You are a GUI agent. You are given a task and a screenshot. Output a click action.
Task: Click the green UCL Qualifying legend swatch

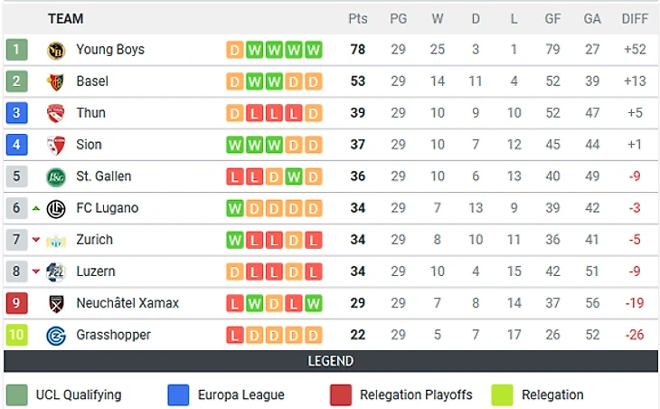[16, 395]
